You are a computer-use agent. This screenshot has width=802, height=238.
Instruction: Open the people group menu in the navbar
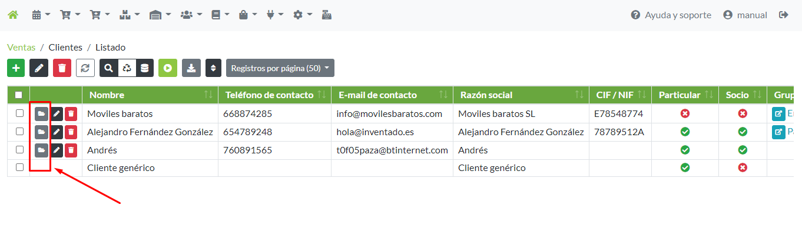tap(191, 15)
